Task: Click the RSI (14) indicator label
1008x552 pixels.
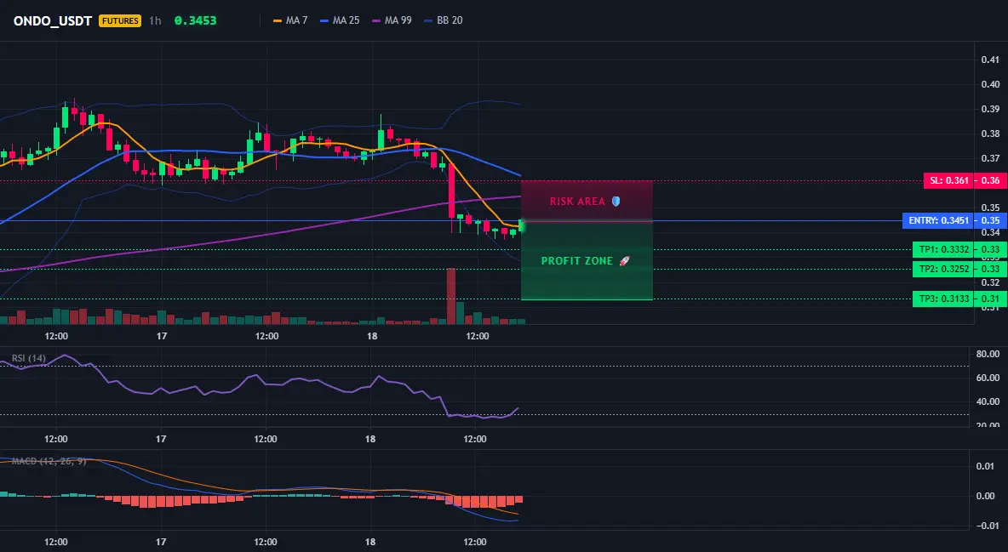Action: coord(29,358)
